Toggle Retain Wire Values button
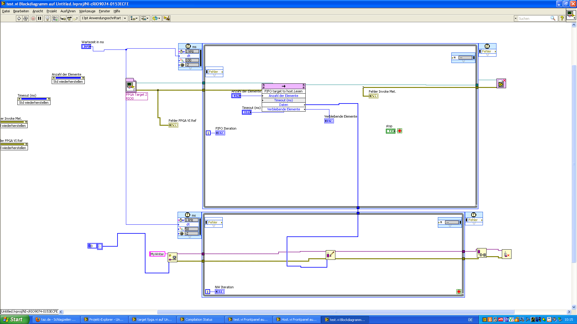 pos(55,19)
